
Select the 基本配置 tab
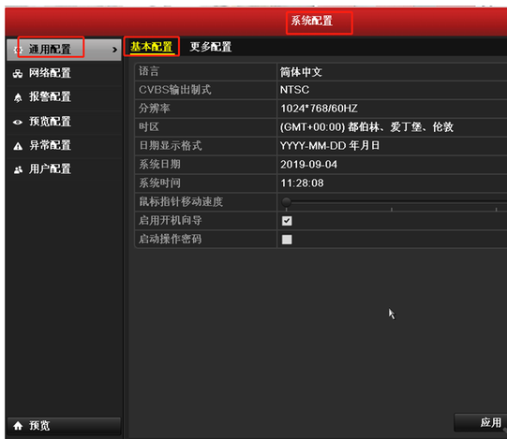tap(151, 47)
